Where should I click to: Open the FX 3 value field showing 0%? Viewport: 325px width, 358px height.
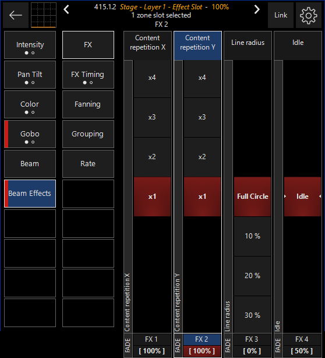(x=252, y=351)
